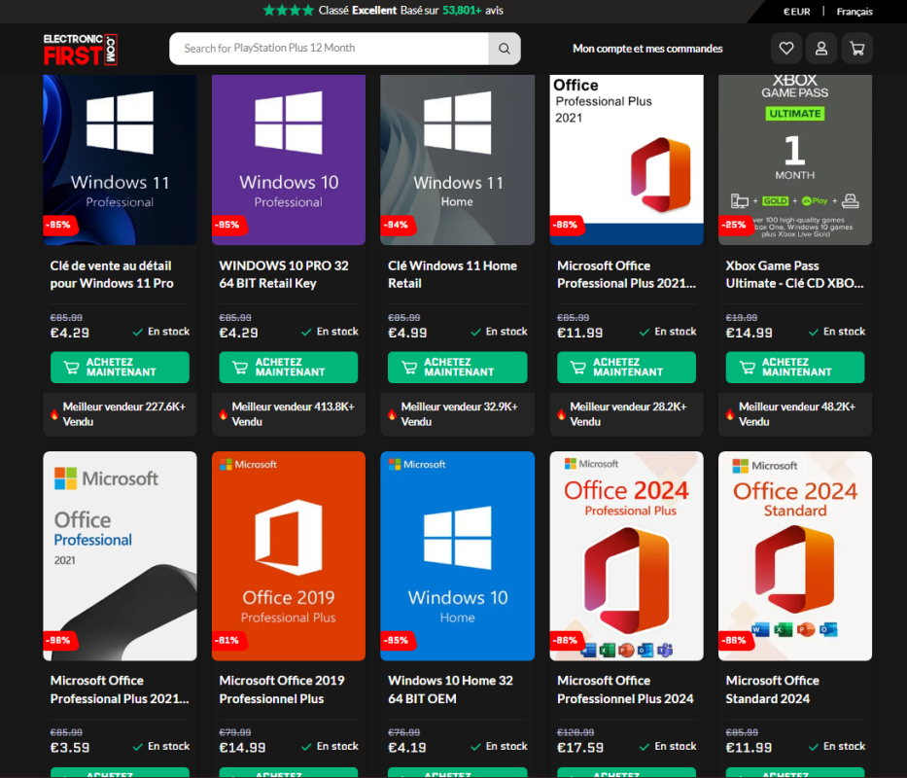Click Achetez Maintenant for Windows 11 Home
The height and width of the screenshot is (778, 907).
pos(458,367)
